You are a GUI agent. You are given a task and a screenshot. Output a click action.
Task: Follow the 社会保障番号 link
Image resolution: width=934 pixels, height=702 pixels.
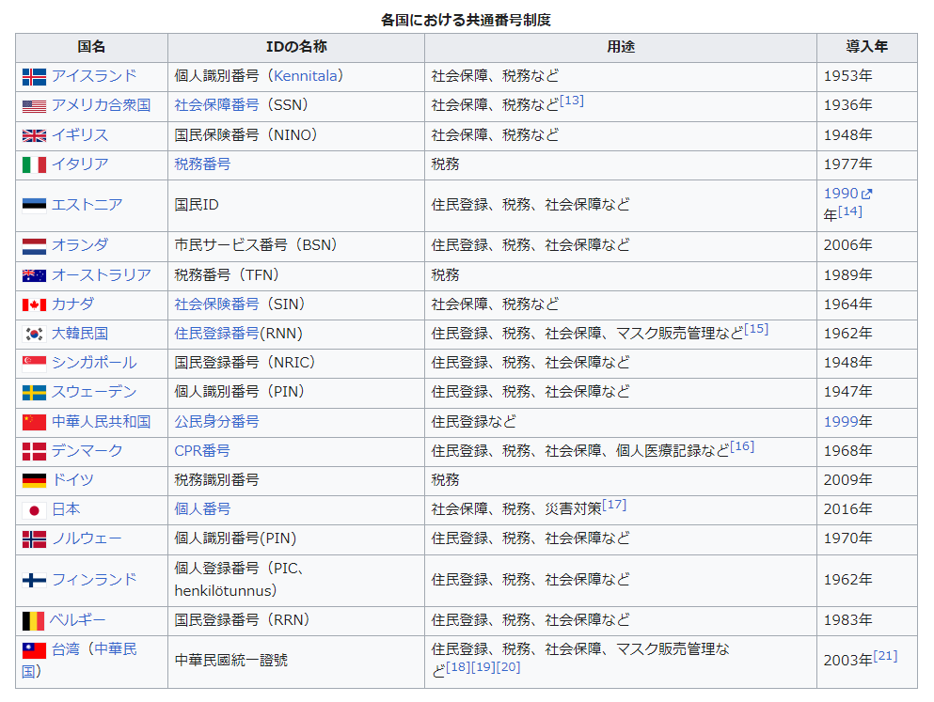click(x=217, y=105)
